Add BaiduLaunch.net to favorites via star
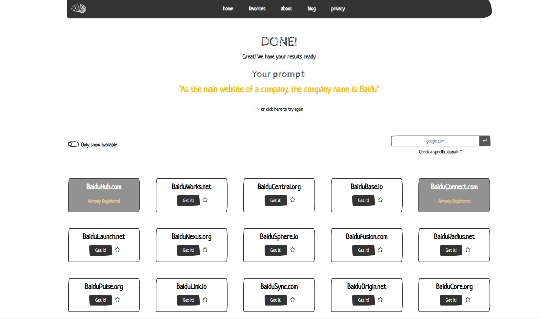 pyautogui.click(x=117, y=250)
